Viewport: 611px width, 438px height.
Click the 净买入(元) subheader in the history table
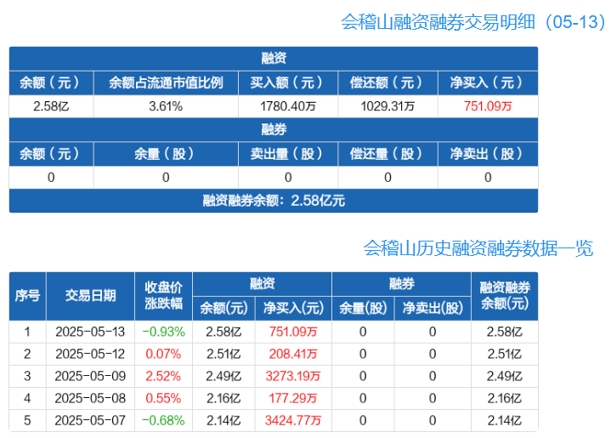click(x=293, y=309)
